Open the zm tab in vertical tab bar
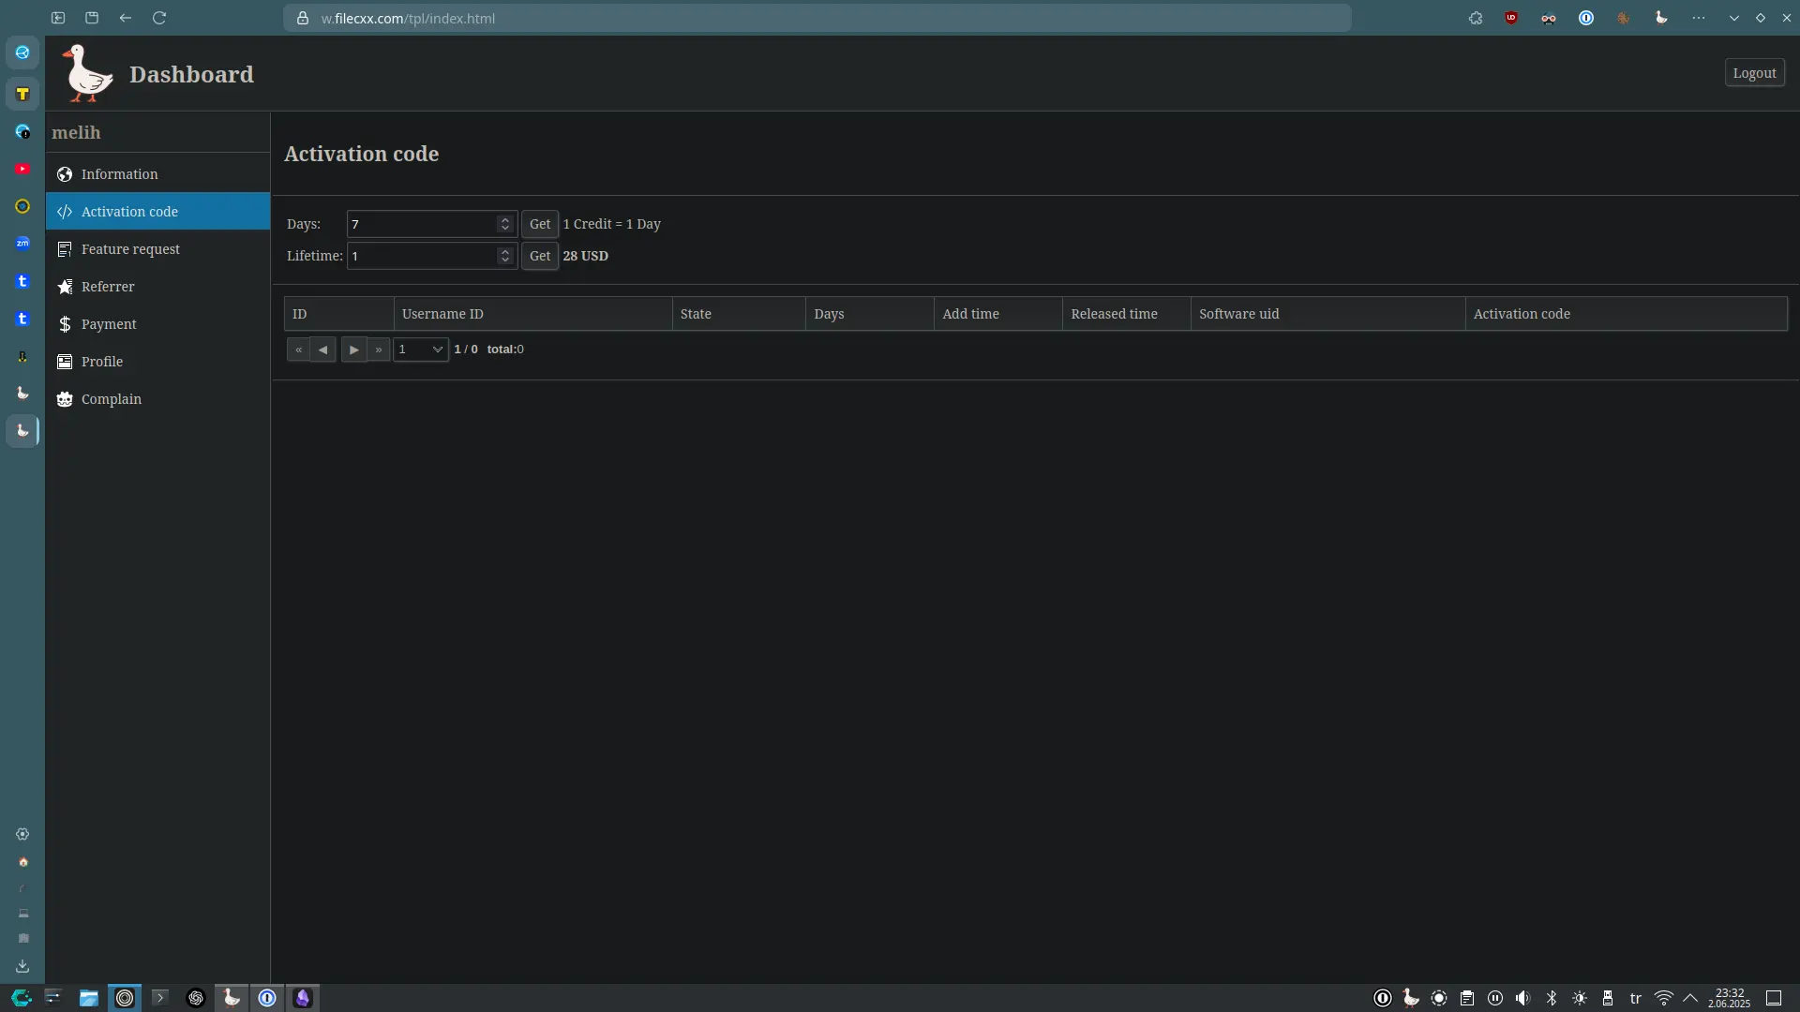Image resolution: width=1800 pixels, height=1012 pixels. pyautogui.click(x=22, y=244)
